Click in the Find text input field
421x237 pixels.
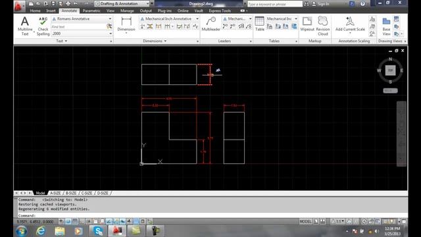(x=79, y=26)
